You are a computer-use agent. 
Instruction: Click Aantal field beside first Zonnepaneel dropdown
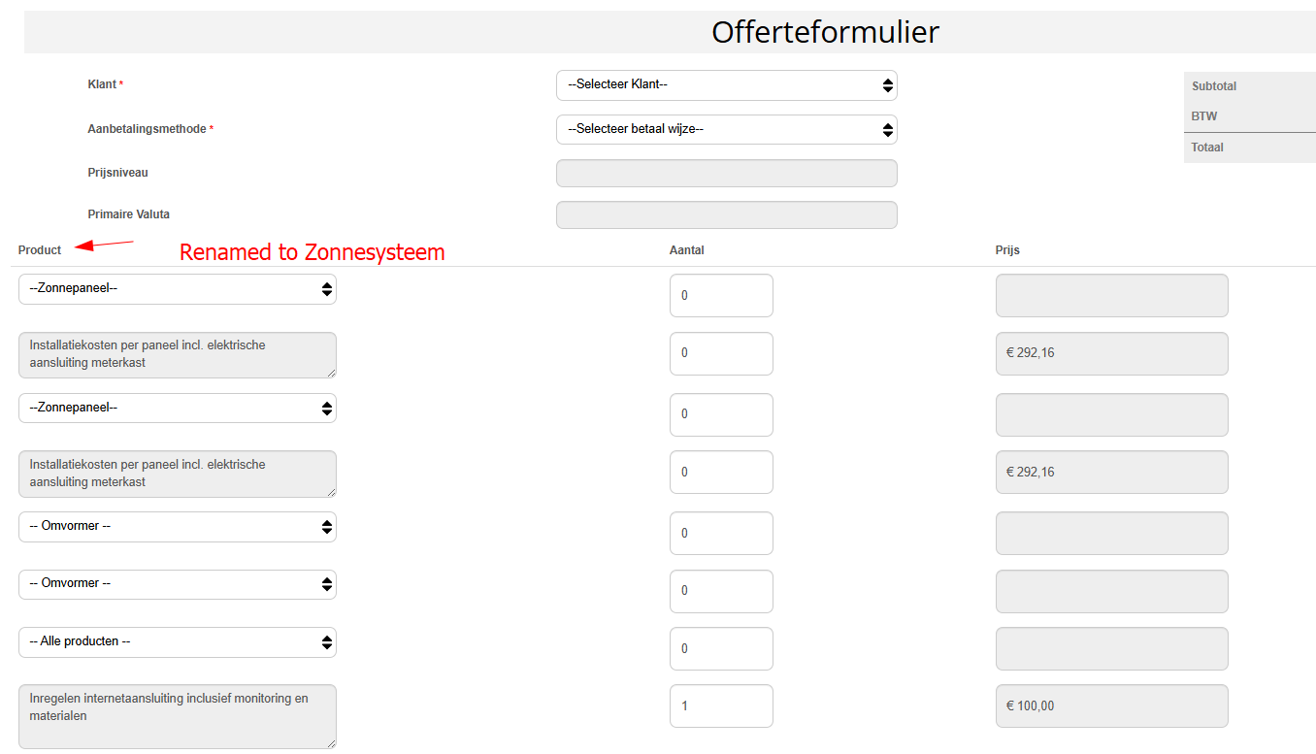[721, 296]
